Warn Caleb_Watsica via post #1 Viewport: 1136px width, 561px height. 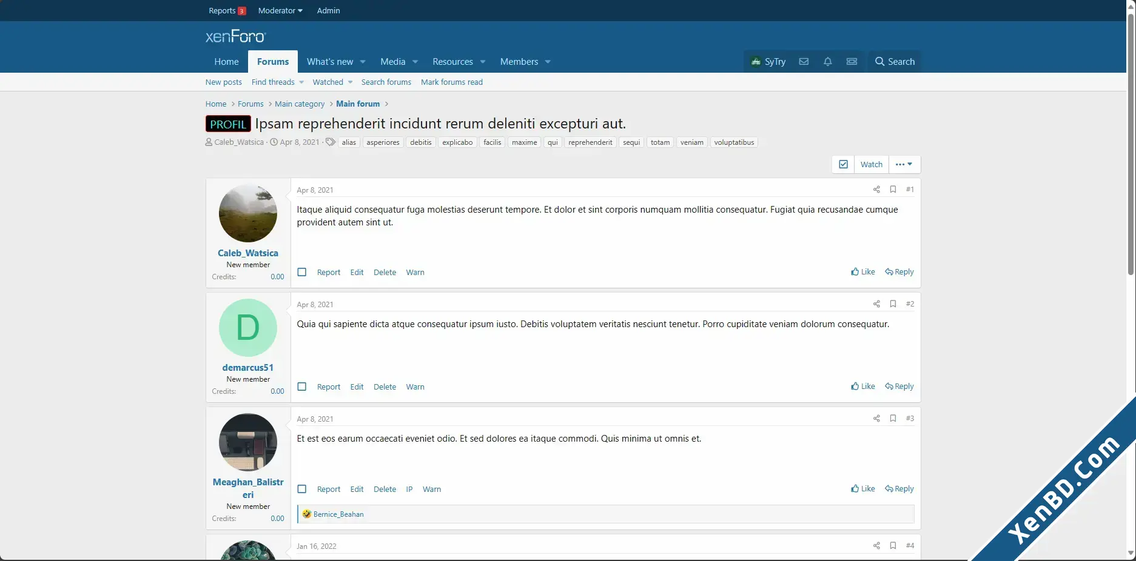coord(415,273)
